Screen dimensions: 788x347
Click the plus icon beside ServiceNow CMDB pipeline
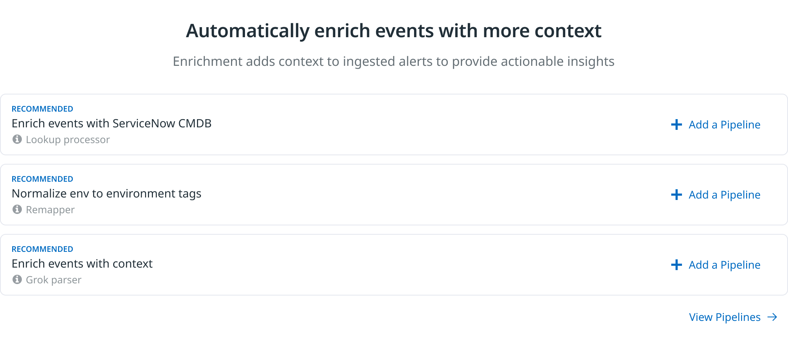[x=676, y=124]
